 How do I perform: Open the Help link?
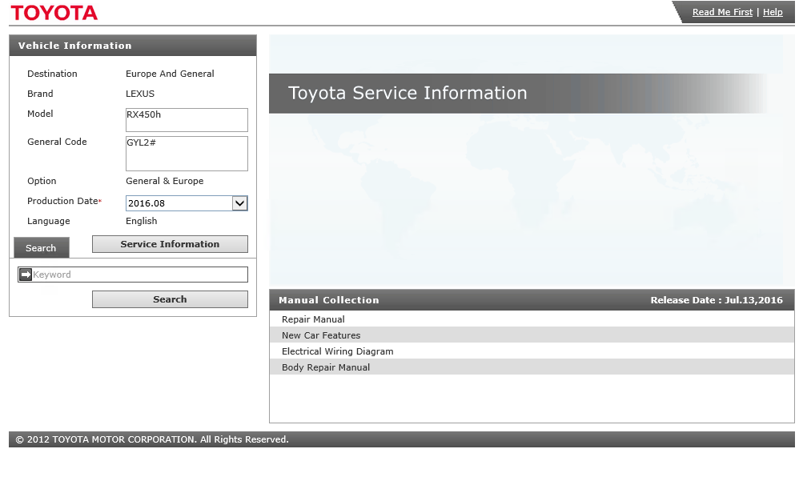tap(773, 12)
